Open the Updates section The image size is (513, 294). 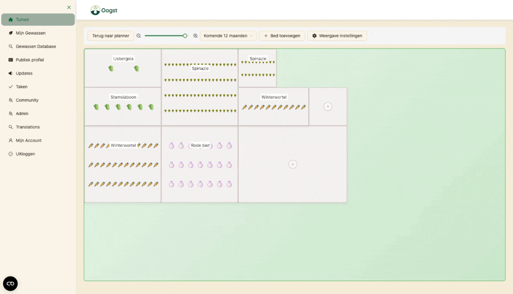(24, 73)
